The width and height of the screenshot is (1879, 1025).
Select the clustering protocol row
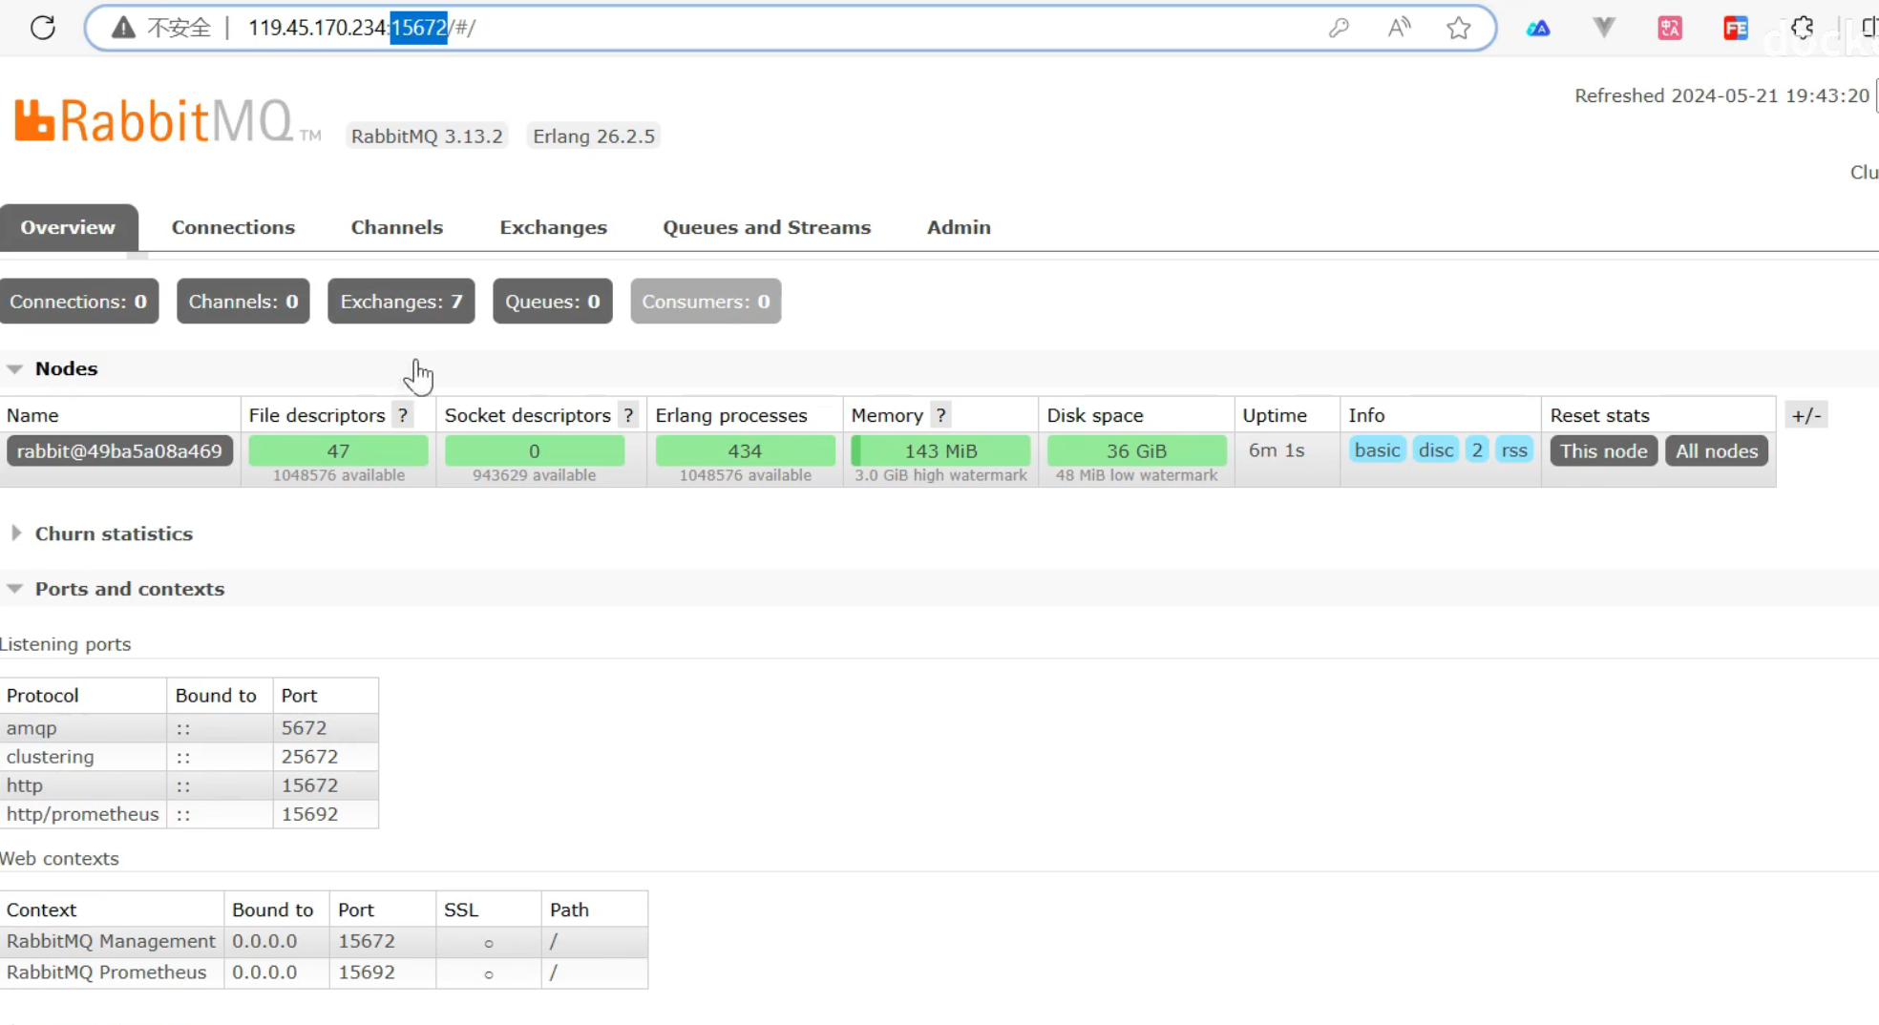[189, 757]
